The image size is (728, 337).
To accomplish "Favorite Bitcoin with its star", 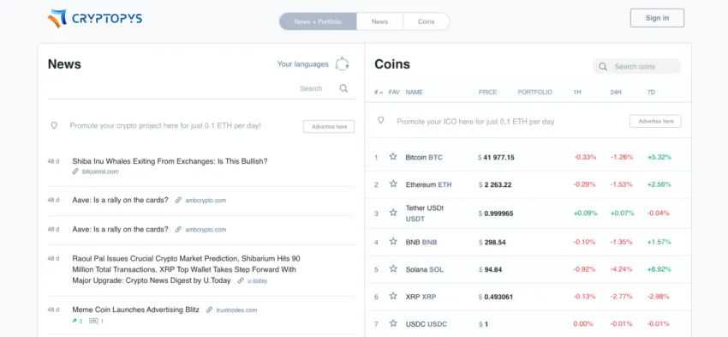I will (393, 157).
